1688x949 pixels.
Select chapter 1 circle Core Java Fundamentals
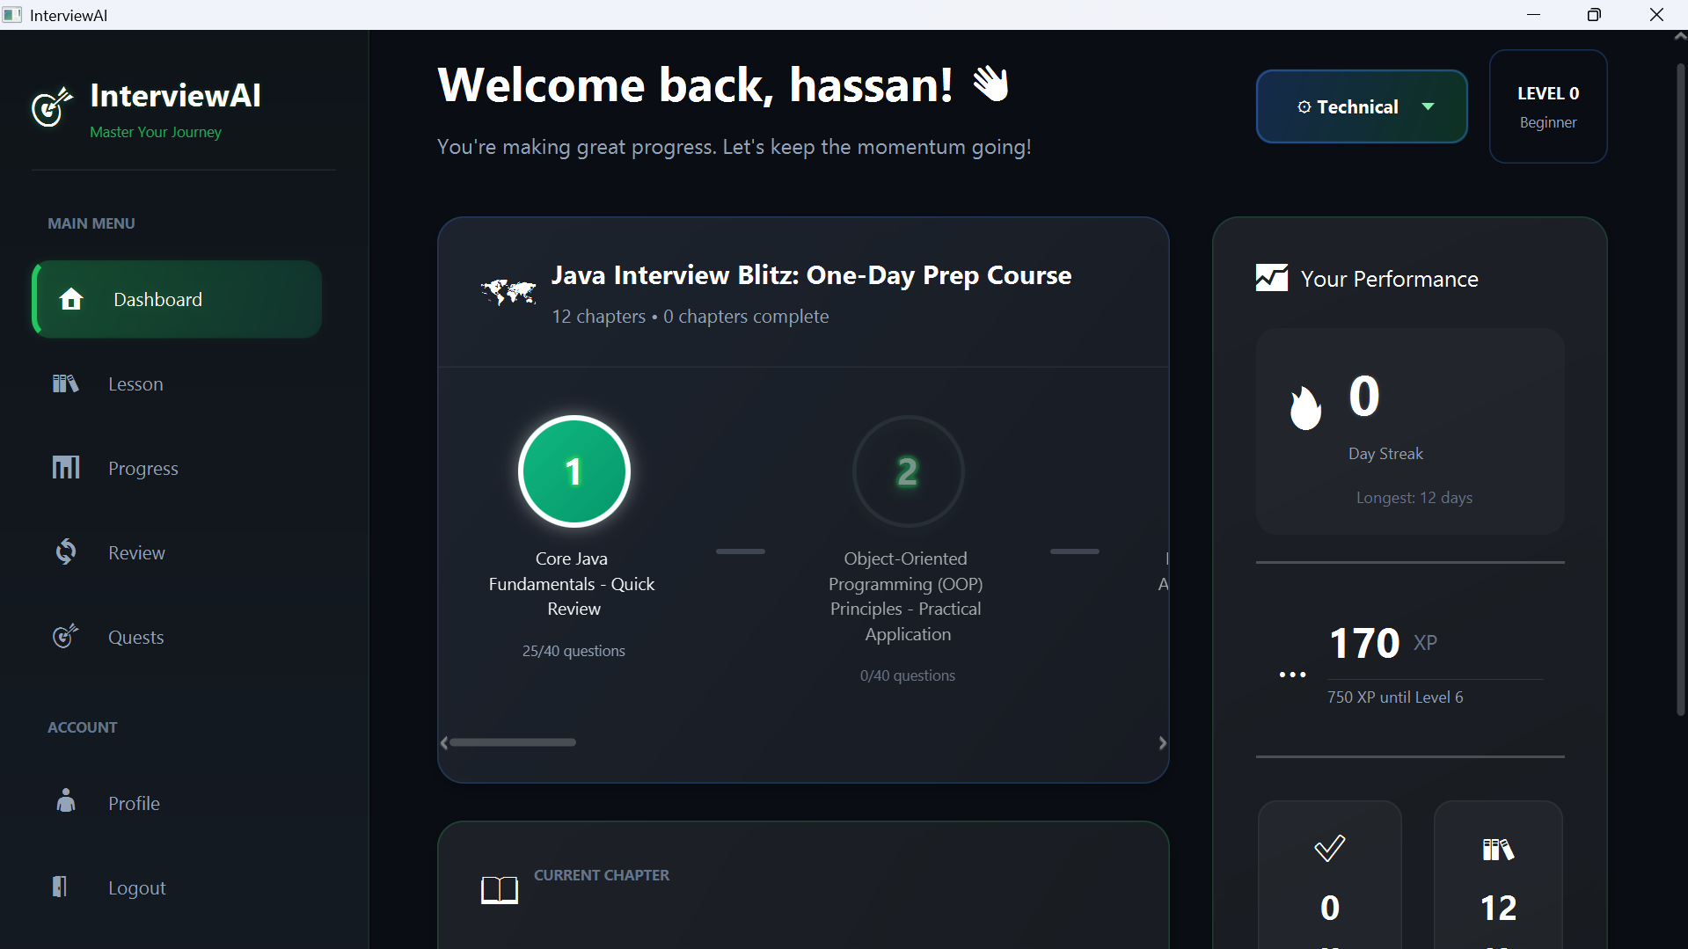[574, 471]
